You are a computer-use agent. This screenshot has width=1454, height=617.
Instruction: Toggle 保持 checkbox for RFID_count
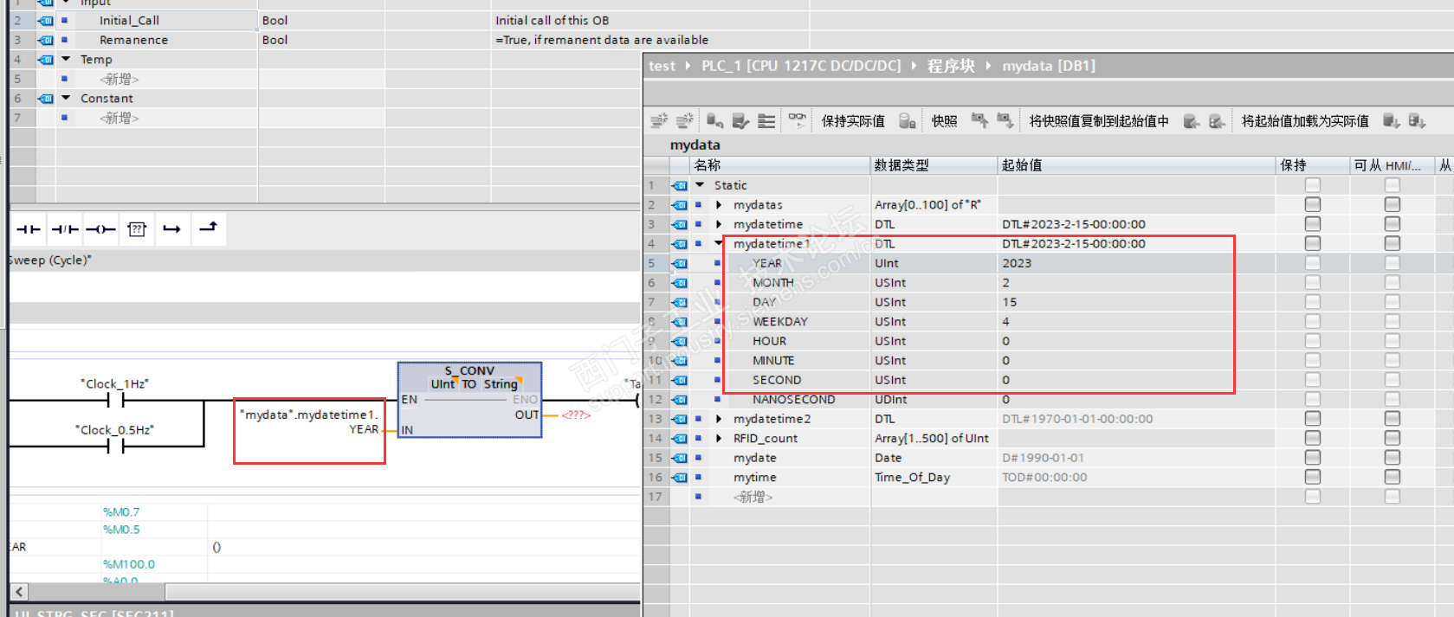[1313, 439]
